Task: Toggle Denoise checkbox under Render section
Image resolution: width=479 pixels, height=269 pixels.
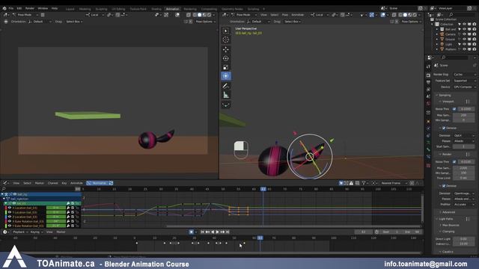Action: click(444, 186)
